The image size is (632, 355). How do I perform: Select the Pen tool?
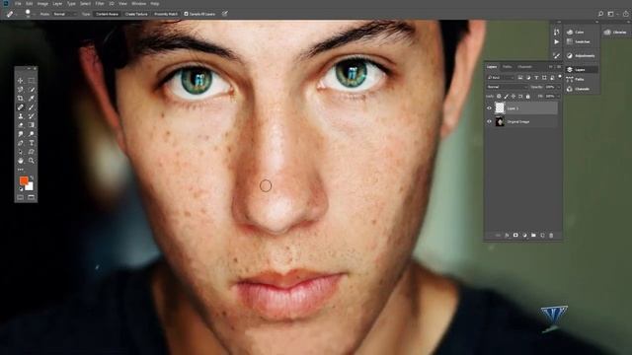[20, 143]
